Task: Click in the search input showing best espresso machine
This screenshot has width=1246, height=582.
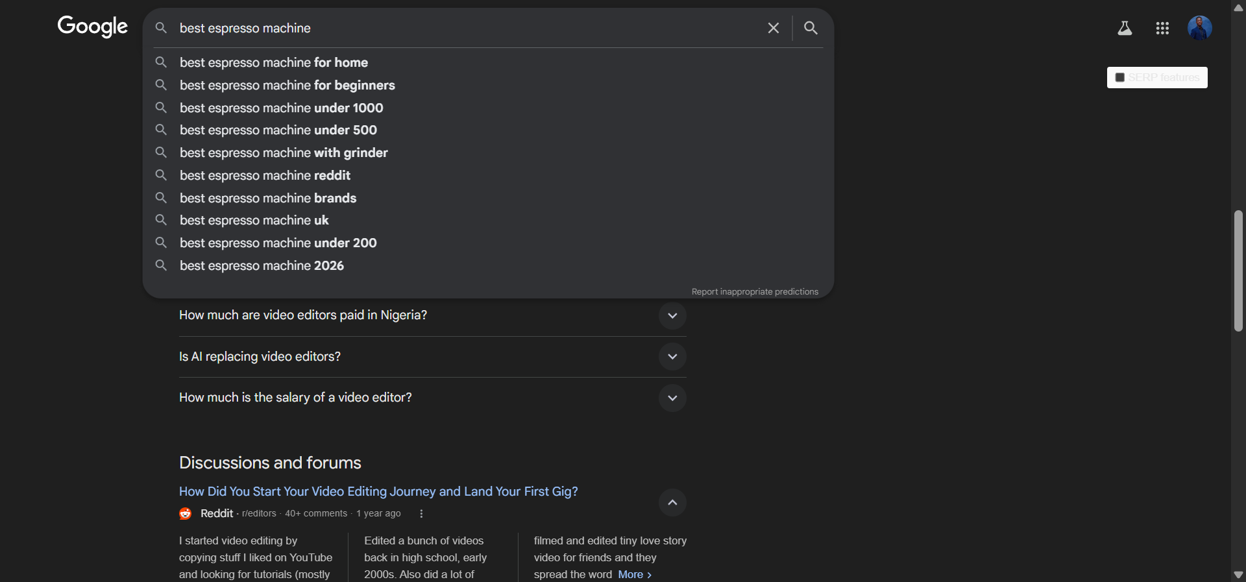Action: 467,28
